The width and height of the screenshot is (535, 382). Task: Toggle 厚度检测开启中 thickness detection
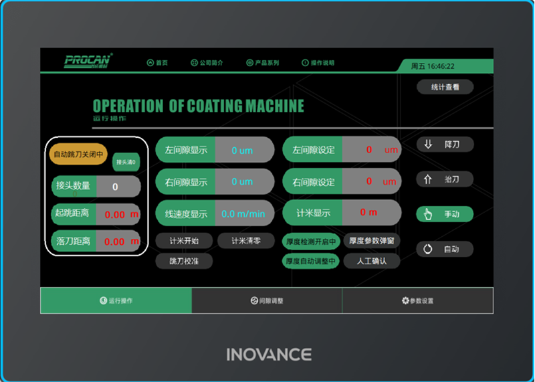pos(312,241)
